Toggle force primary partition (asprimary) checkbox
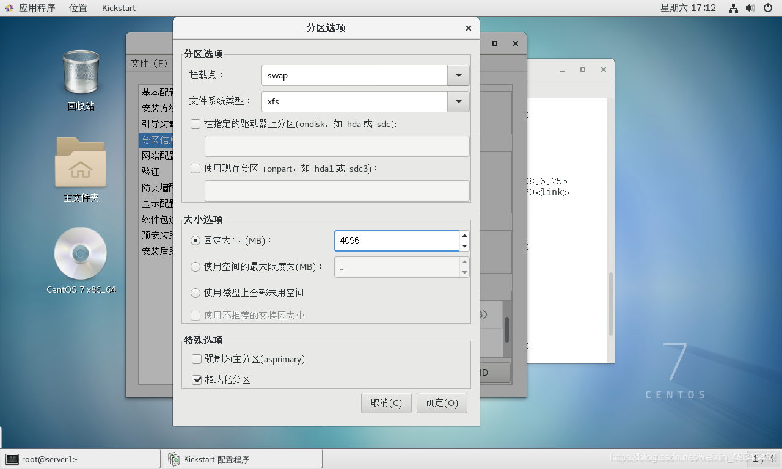The image size is (782, 469). 197,359
